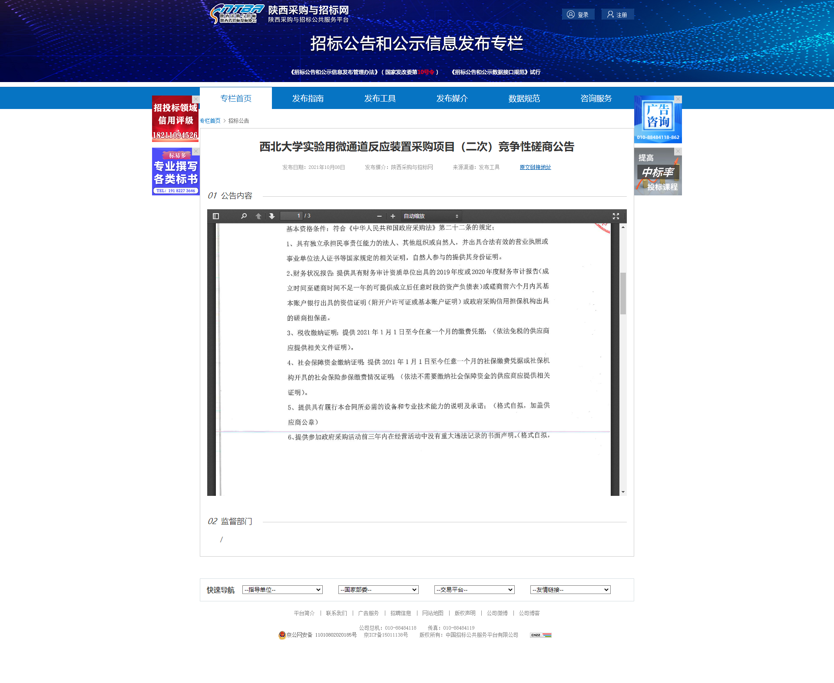Open the PDF find/search tool

[x=244, y=216]
